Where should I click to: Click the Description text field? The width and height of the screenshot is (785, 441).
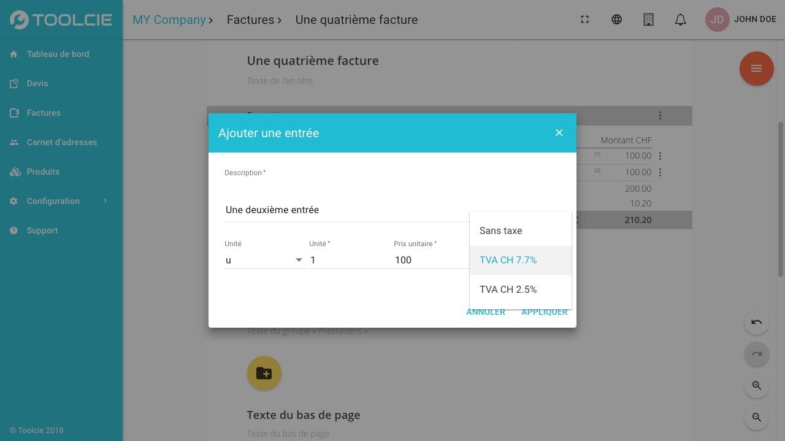pos(347,209)
